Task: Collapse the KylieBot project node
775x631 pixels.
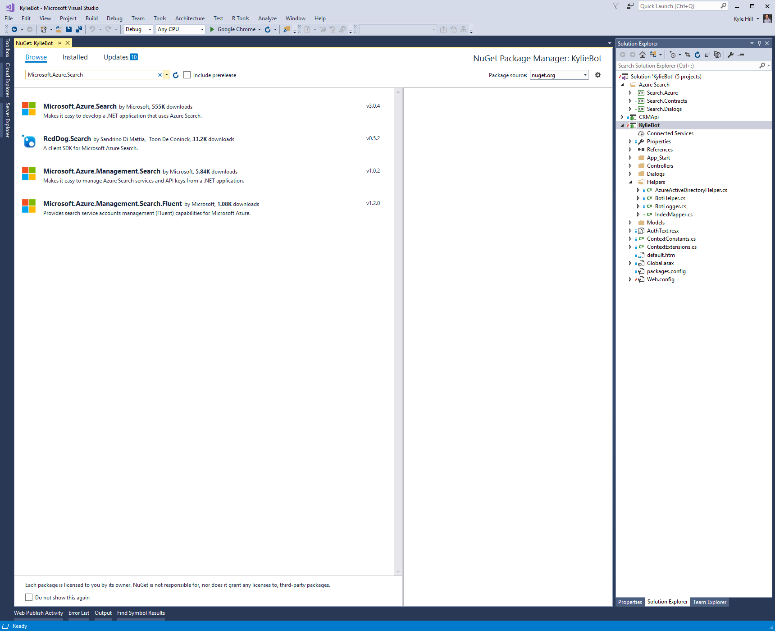Action: click(622, 125)
